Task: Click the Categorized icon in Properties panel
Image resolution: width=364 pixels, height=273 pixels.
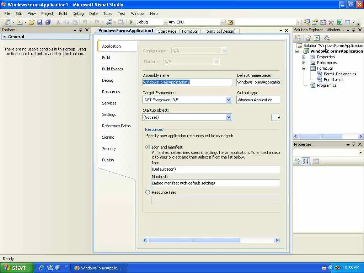Action: point(298,161)
